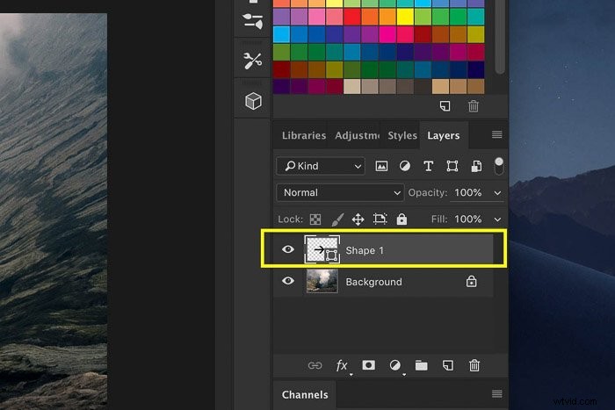Screen dimensions: 615x410
Task: Add a layer style fx
Action: (342, 366)
